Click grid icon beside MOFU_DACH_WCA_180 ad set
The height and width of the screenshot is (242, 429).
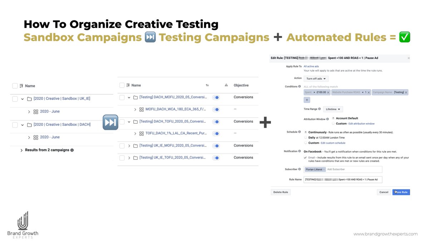[142, 109]
